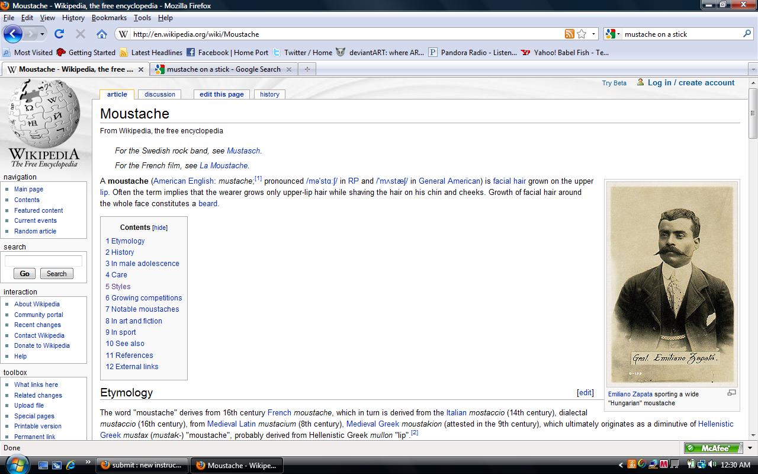
Task: Open the Mustasch band link
Action: (x=243, y=151)
